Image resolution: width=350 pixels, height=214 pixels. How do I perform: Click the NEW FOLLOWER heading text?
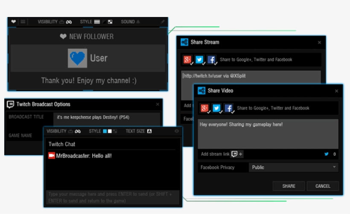(91, 37)
